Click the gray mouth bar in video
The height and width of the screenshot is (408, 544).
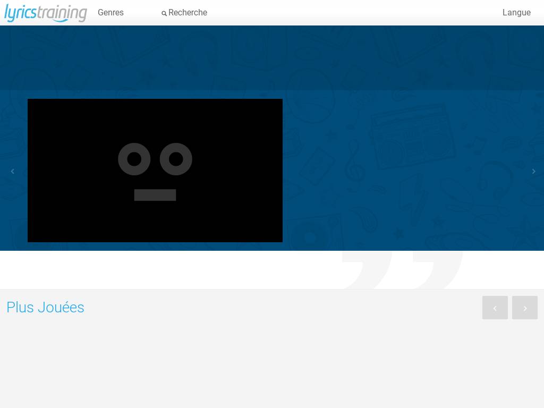pyautogui.click(x=155, y=195)
